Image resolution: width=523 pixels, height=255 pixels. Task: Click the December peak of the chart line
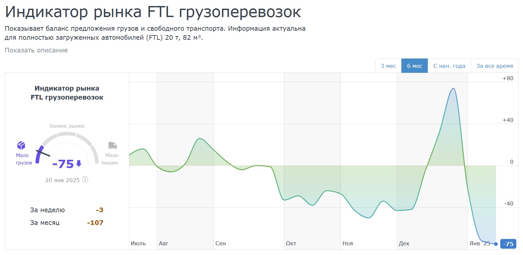(453, 89)
